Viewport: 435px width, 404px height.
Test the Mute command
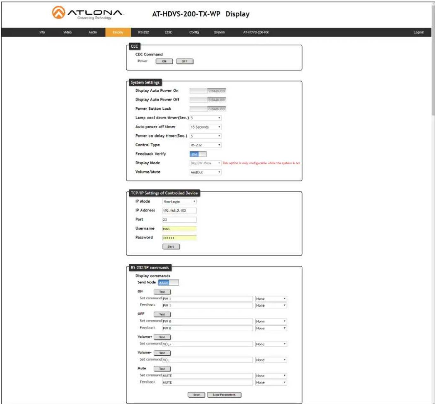162,369
